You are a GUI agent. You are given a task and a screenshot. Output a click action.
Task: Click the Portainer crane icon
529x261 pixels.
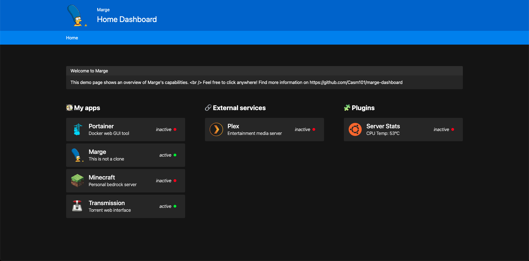pos(77,129)
